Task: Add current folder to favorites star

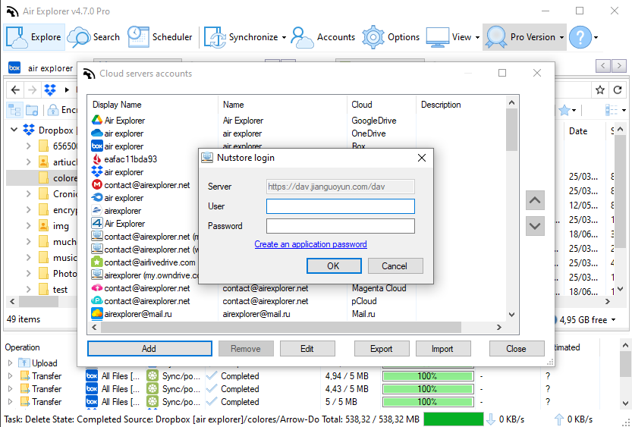Action: 599,89
